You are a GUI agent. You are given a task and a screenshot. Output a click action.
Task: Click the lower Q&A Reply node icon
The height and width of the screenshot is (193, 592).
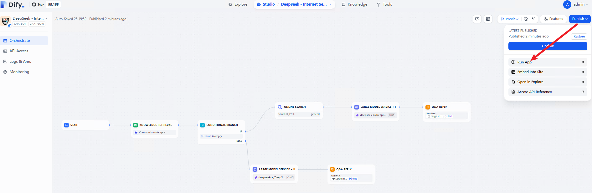332,169
